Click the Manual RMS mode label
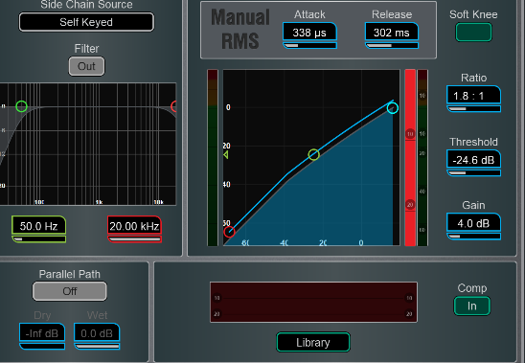 click(x=240, y=29)
